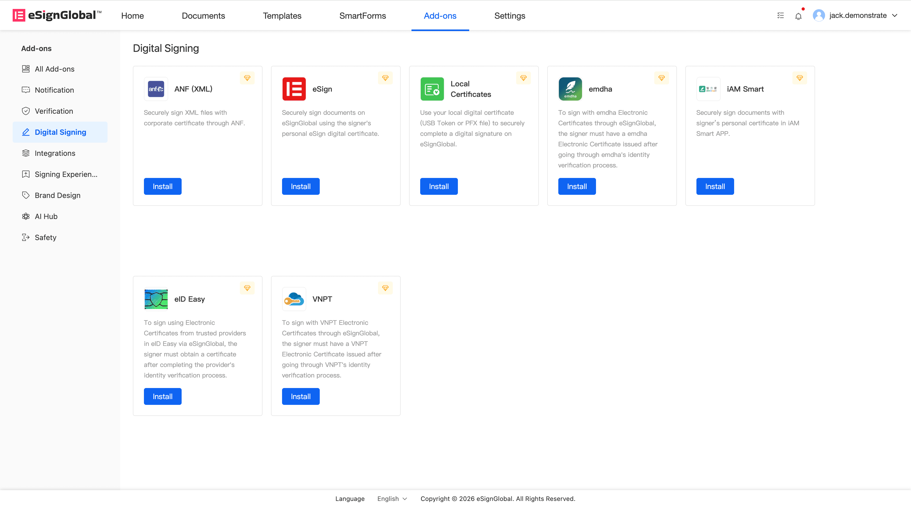The height and width of the screenshot is (507, 911).
Task: Open Signing Experien... sidebar item
Action: coord(60,174)
